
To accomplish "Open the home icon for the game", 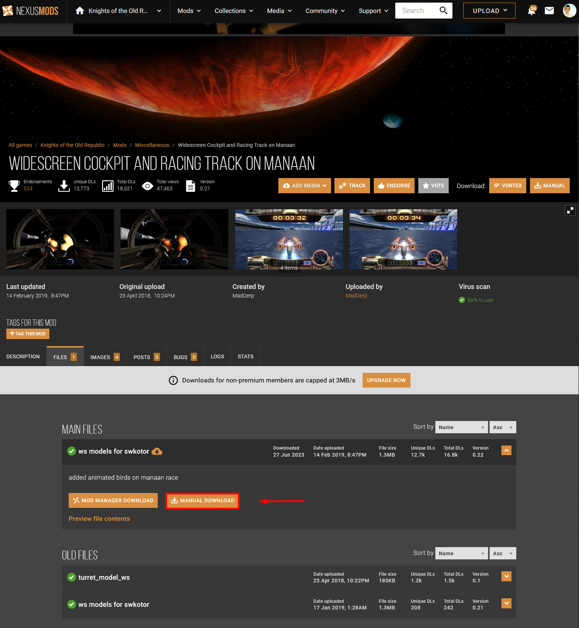I will 79,11.
